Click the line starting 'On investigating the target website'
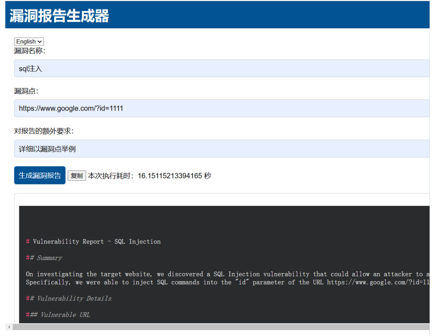Viewport: 439px width, 336px height. 227,274
